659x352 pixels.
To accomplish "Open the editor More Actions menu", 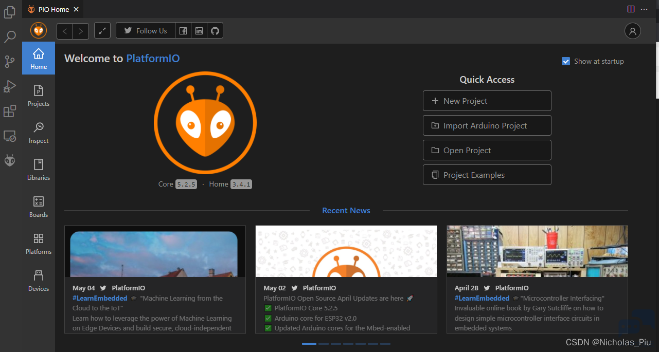I will [x=644, y=9].
